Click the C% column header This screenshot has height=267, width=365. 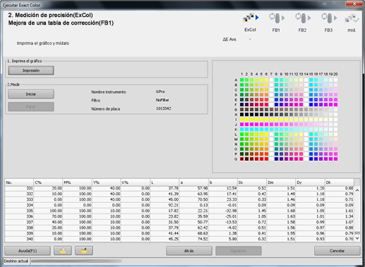coord(48,182)
